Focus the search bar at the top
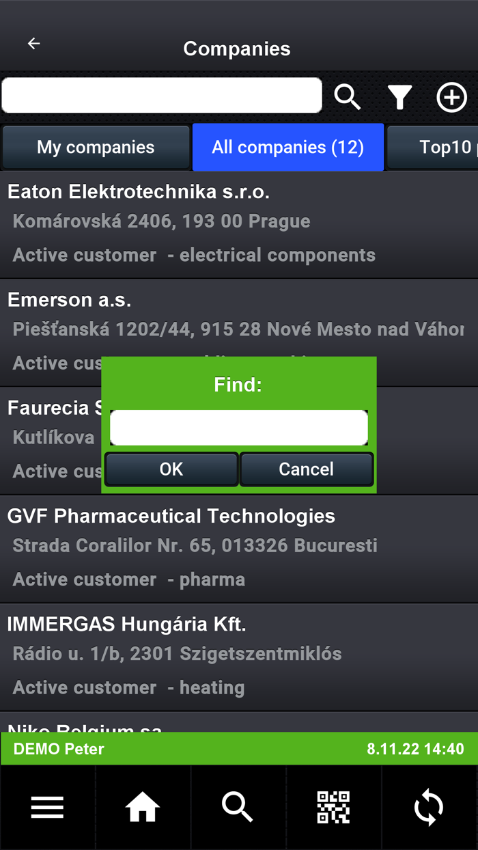478x850 pixels. 160,95
